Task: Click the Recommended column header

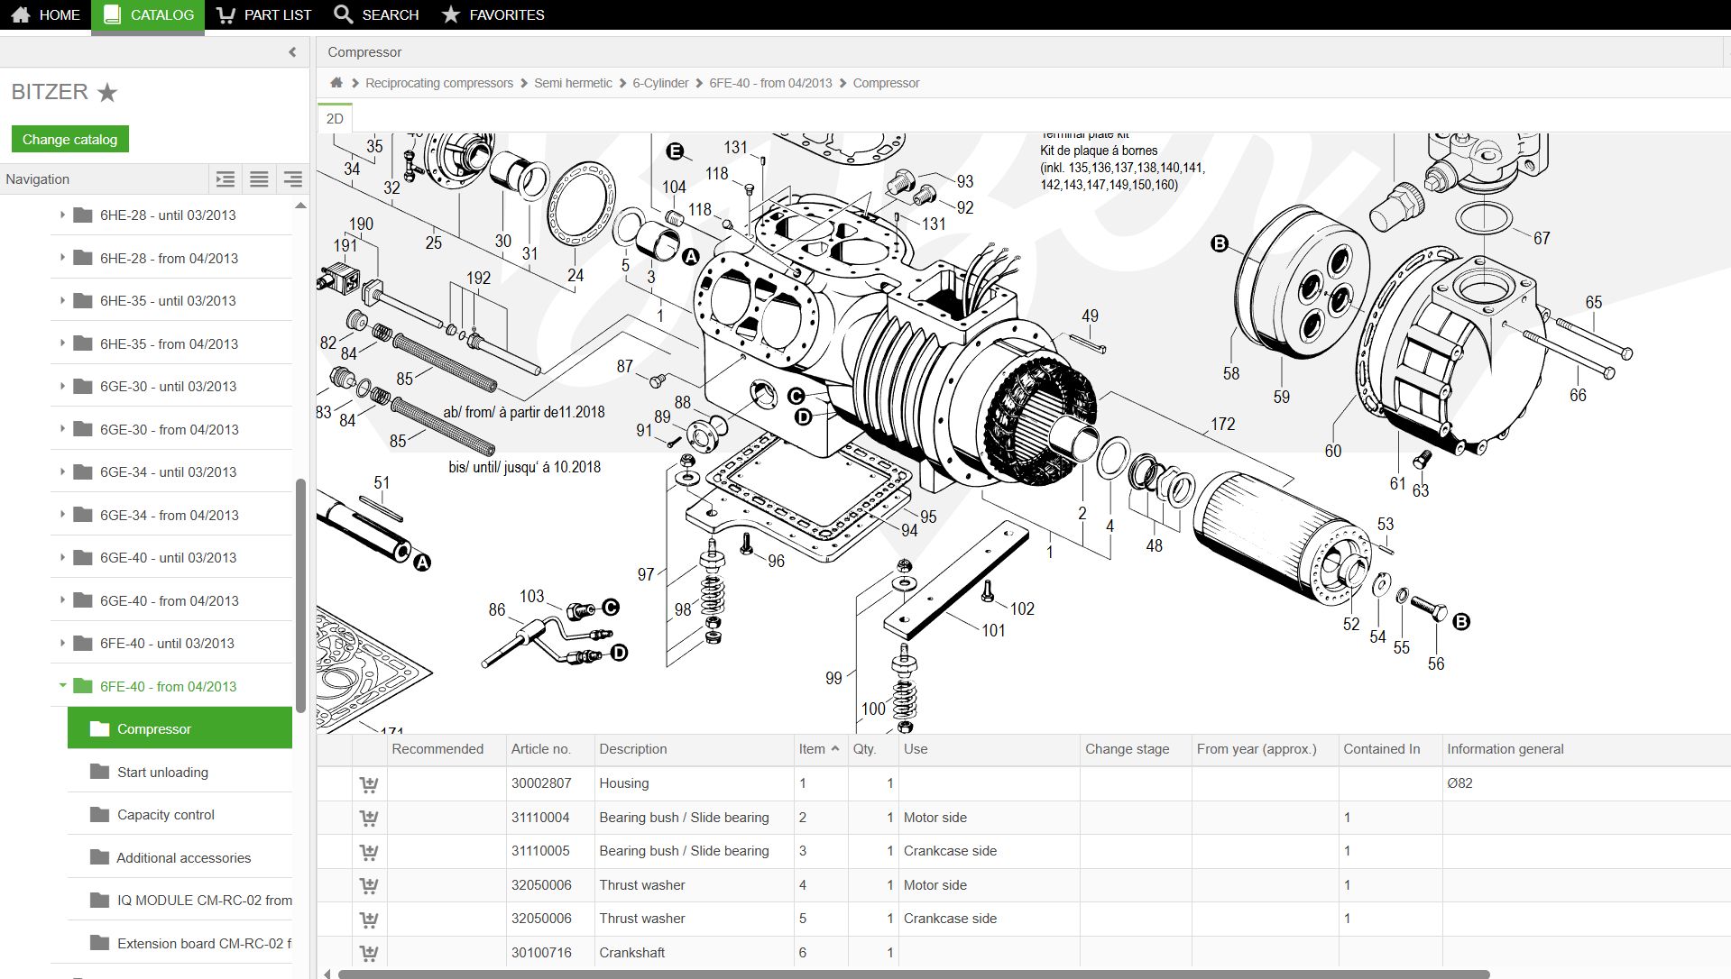Action: tap(447, 749)
